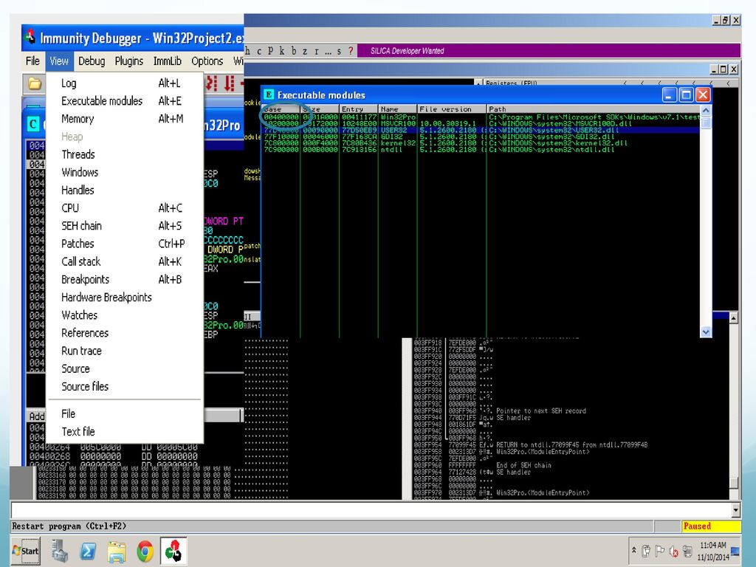Screen dimensions: 756x567
Task: Sort modules by File version column header
Action: [x=451, y=109]
